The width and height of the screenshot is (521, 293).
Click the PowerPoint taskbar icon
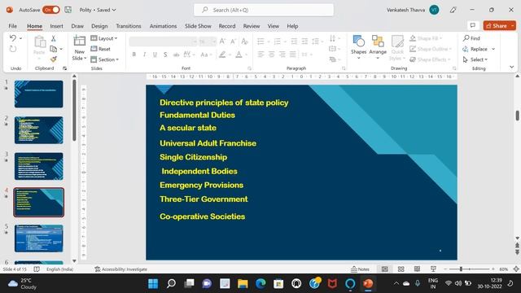(368, 284)
